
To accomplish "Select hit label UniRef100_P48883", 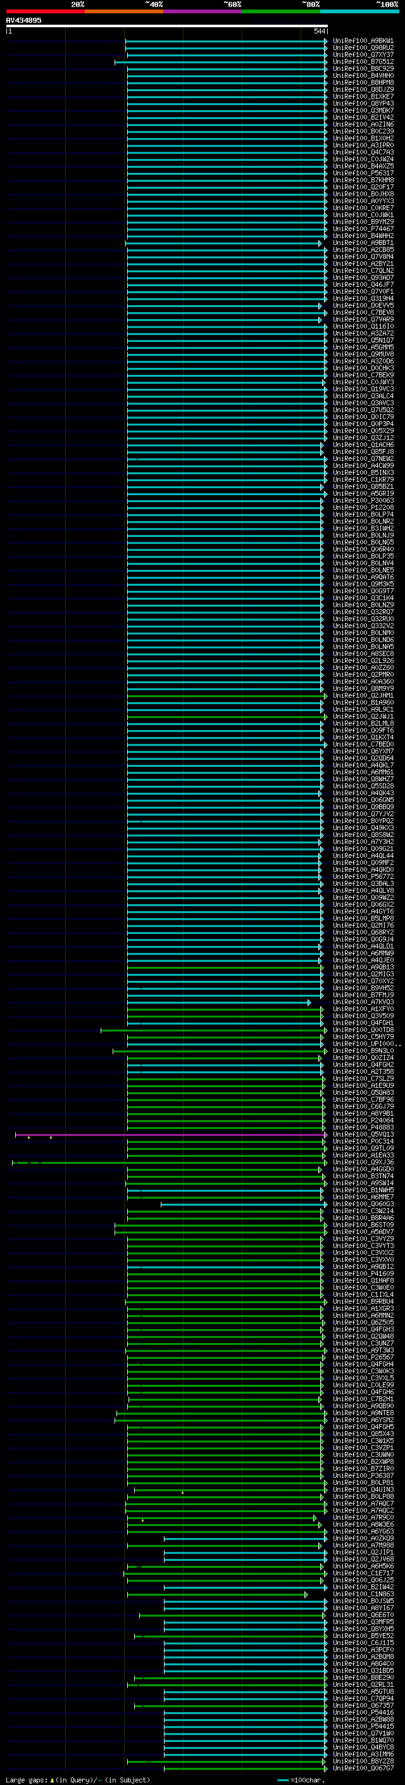I will 363,1127.
